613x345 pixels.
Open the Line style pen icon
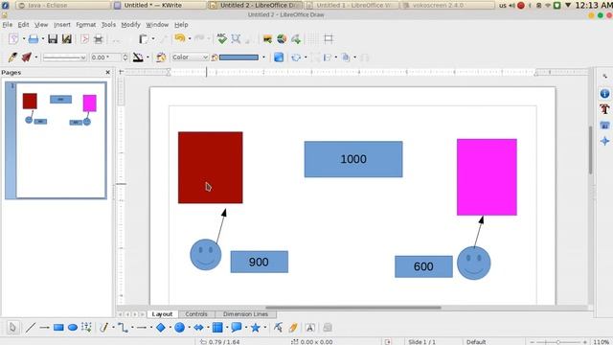[x=12, y=57]
